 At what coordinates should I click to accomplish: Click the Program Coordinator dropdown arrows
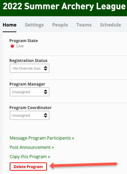tap(46, 115)
